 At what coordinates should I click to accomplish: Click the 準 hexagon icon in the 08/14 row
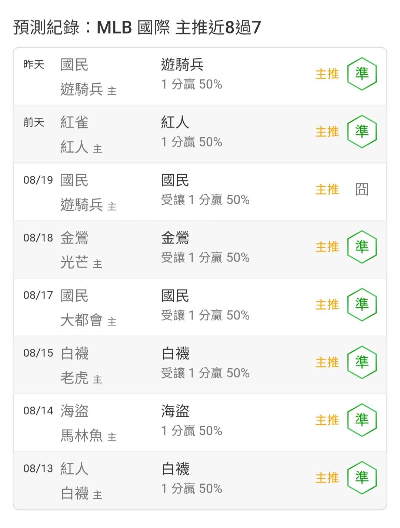click(x=362, y=420)
